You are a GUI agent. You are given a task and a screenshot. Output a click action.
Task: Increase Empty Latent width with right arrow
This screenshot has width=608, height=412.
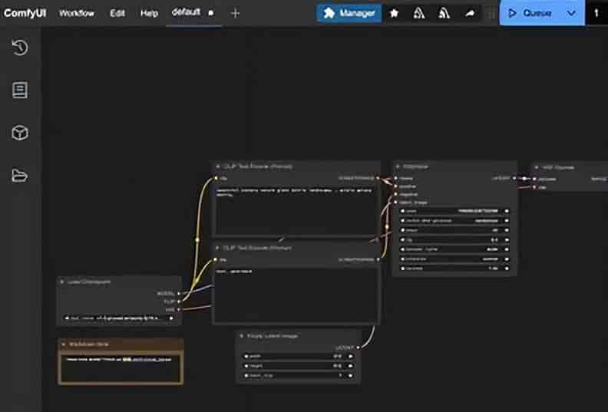(351, 356)
